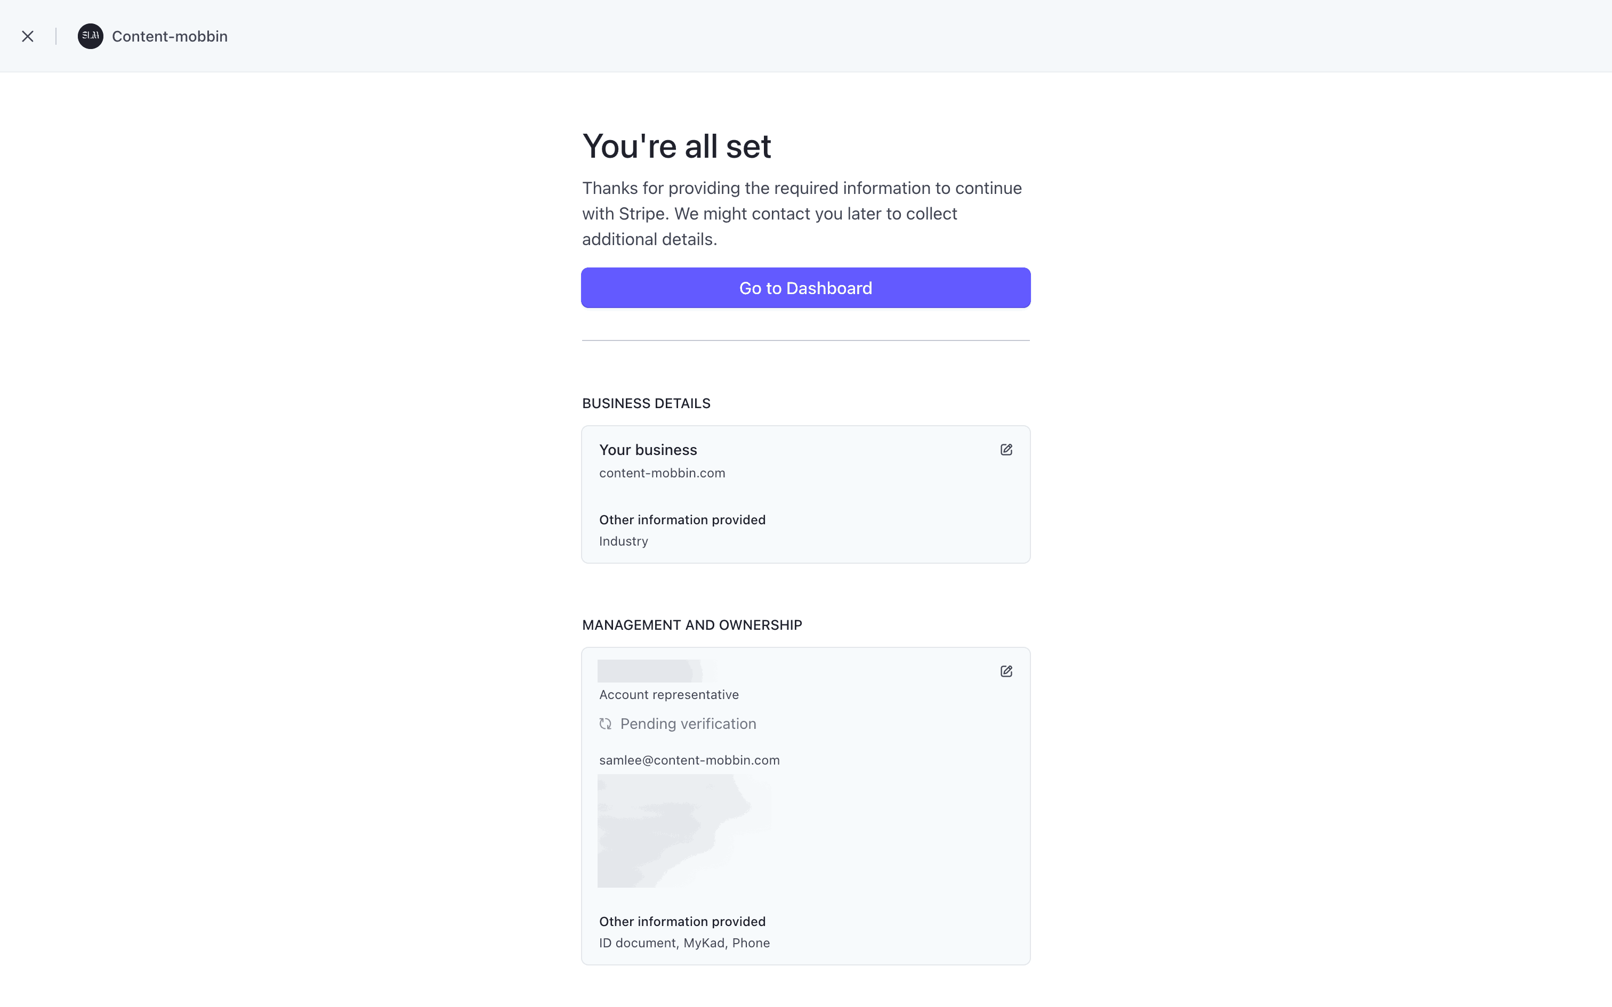The image size is (1612, 1007).
Task: Click the ID document, MyKad, Phone text
Action: 684,943
